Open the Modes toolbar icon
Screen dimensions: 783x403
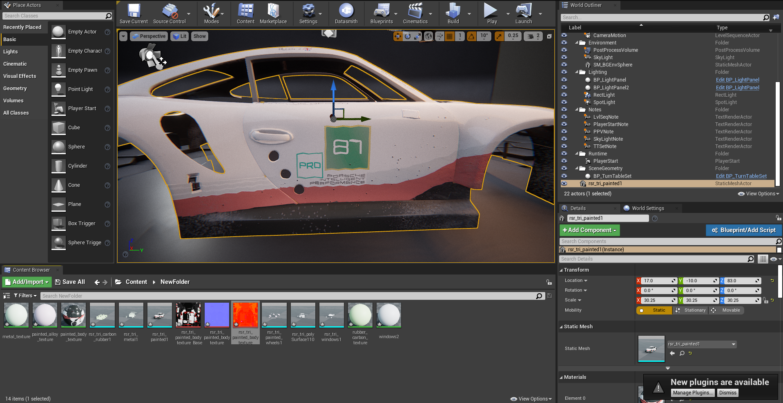click(x=211, y=13)
